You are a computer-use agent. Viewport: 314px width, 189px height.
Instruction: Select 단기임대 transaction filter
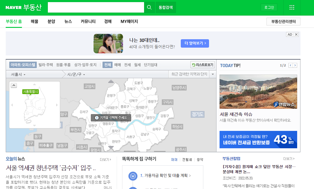click(151, 65)
